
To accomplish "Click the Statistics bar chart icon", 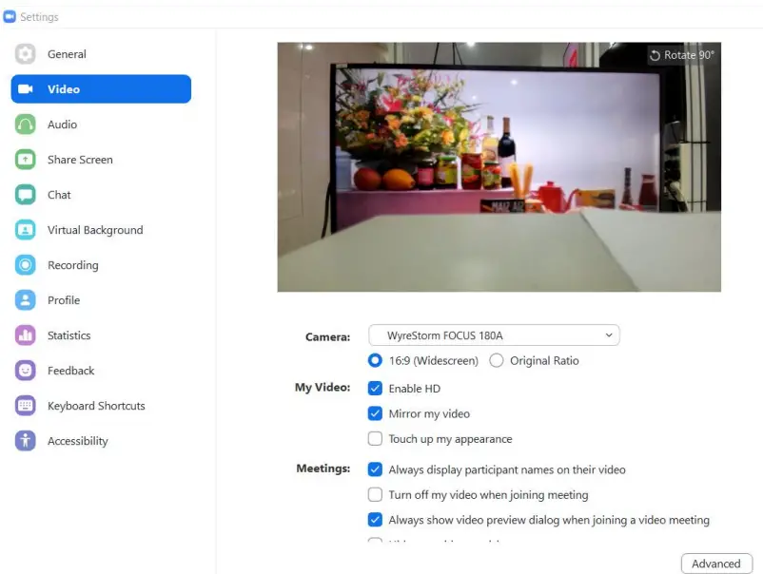I will (26, 335).
